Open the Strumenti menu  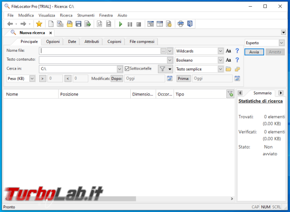coord(86,15)
